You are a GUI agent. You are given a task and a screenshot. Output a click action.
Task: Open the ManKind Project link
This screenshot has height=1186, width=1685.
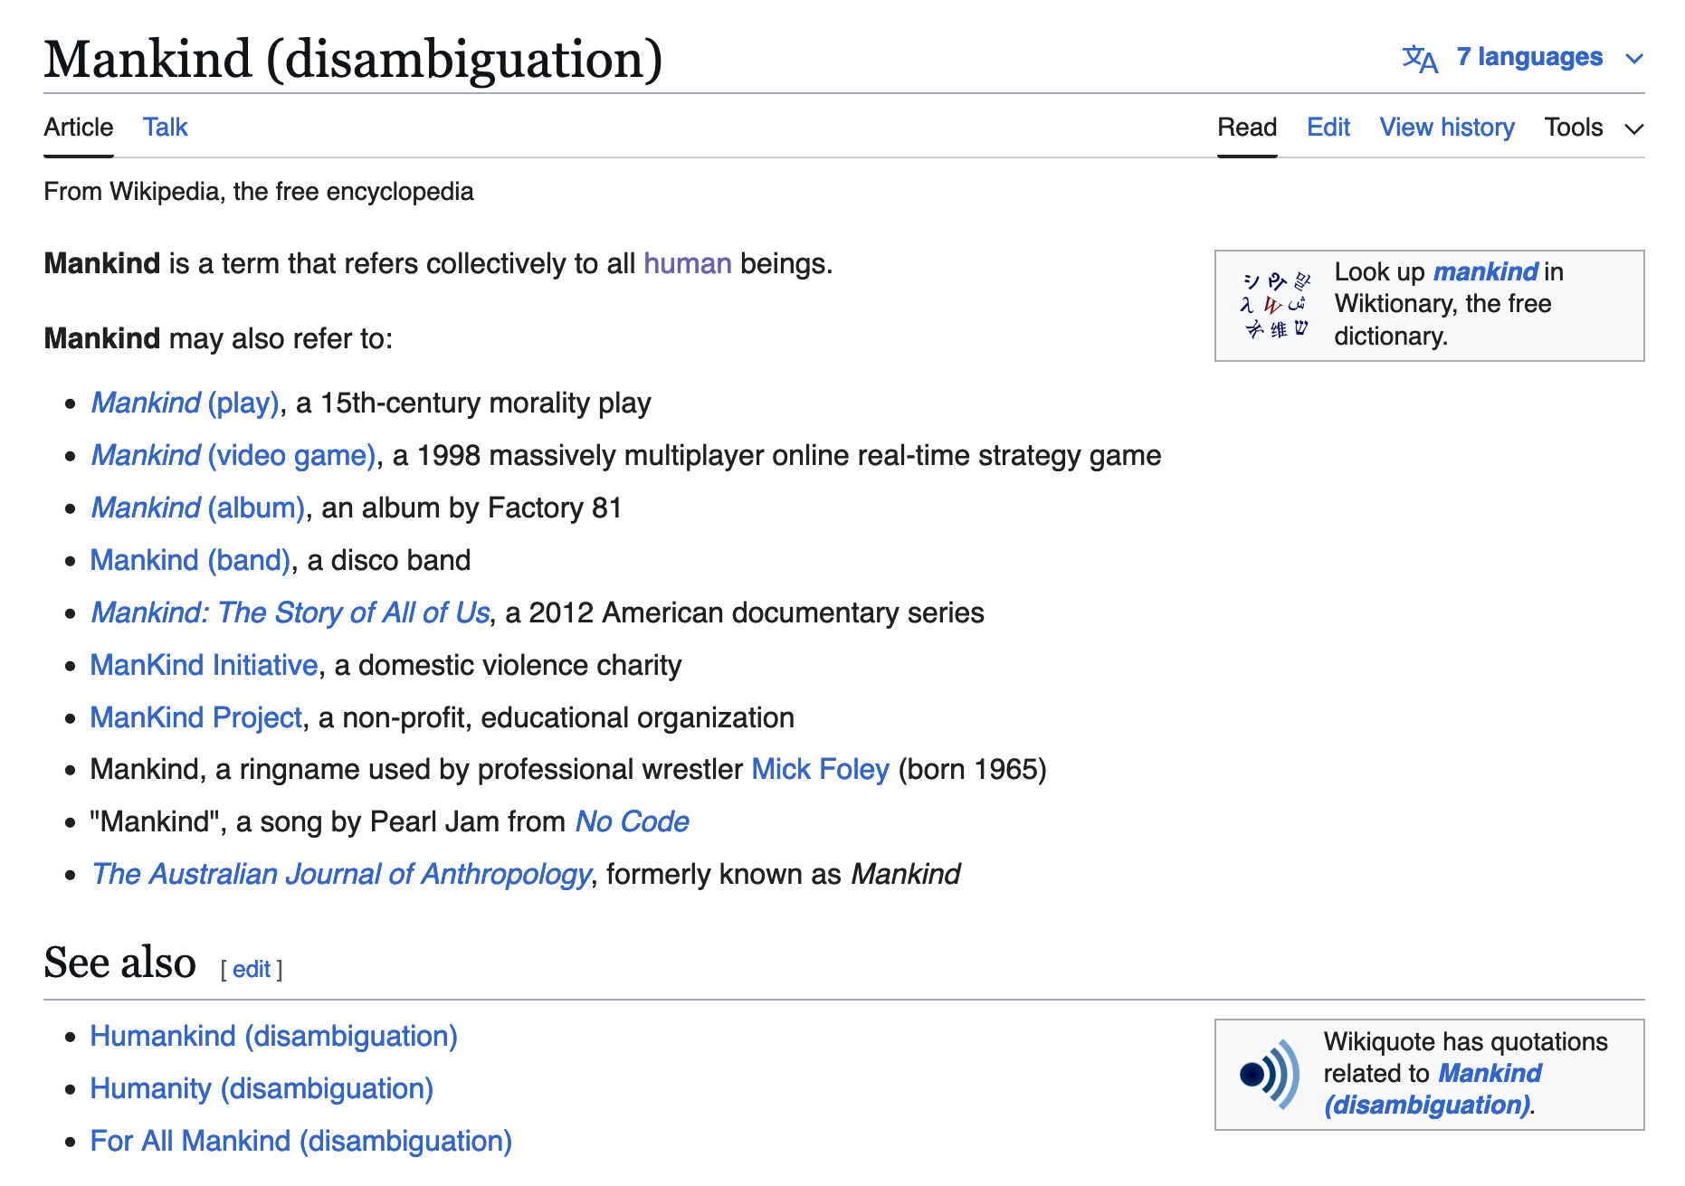(x=195, y=717)
